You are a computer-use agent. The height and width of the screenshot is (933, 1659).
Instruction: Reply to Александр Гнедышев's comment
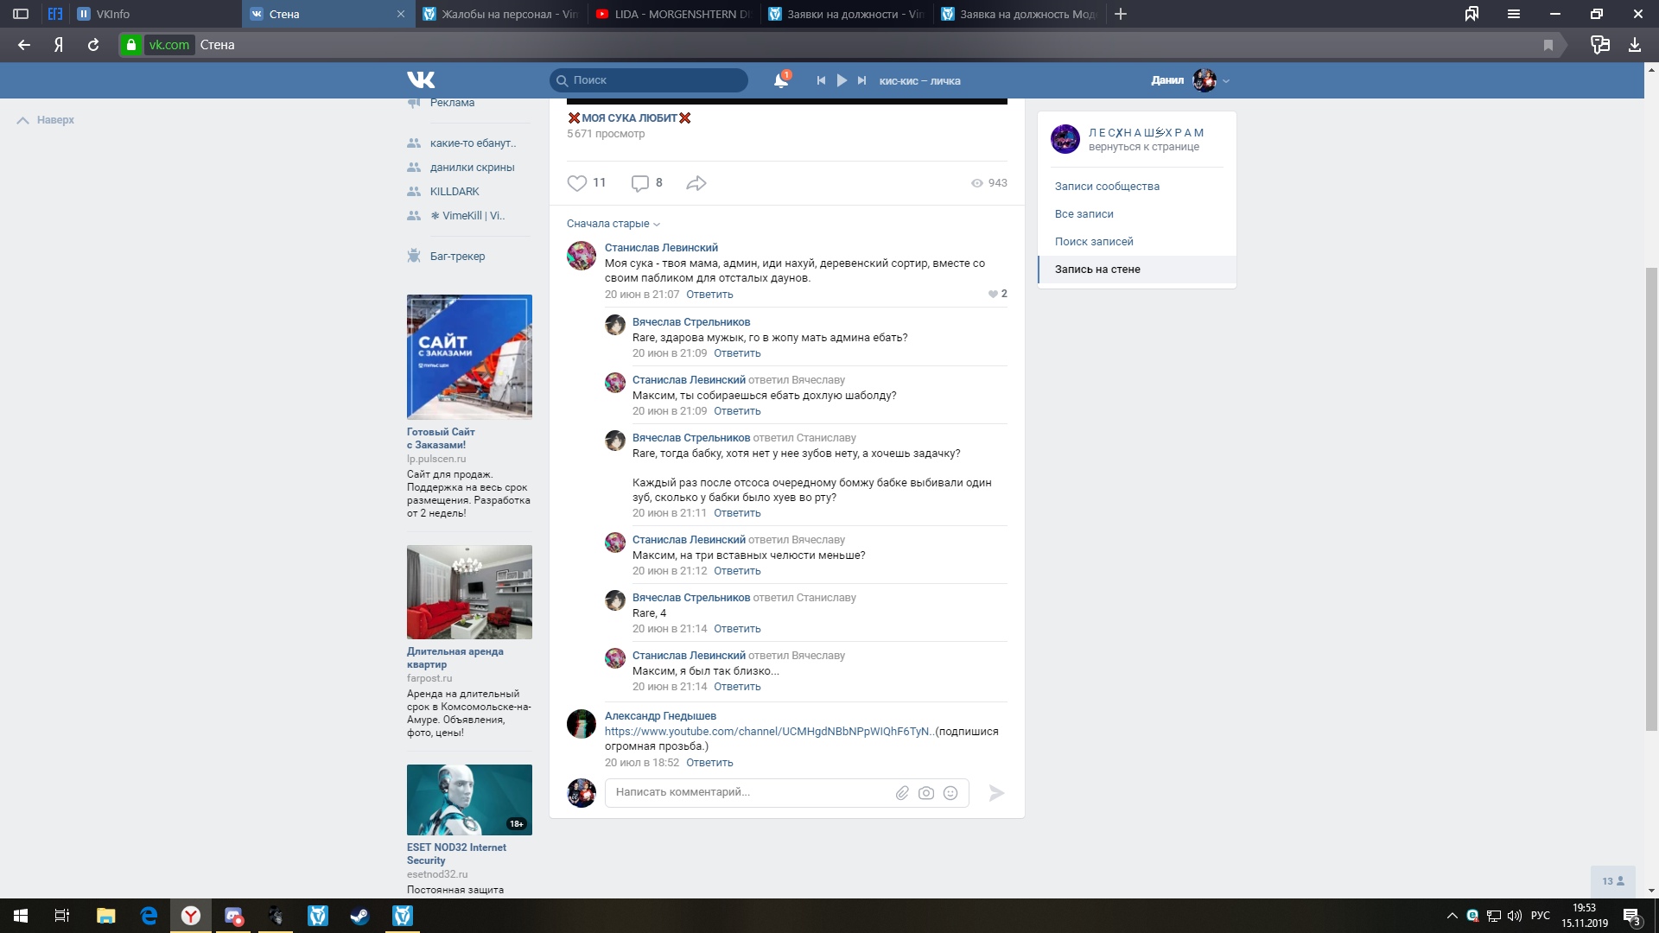pyautogui.click(x=709, y=763)
